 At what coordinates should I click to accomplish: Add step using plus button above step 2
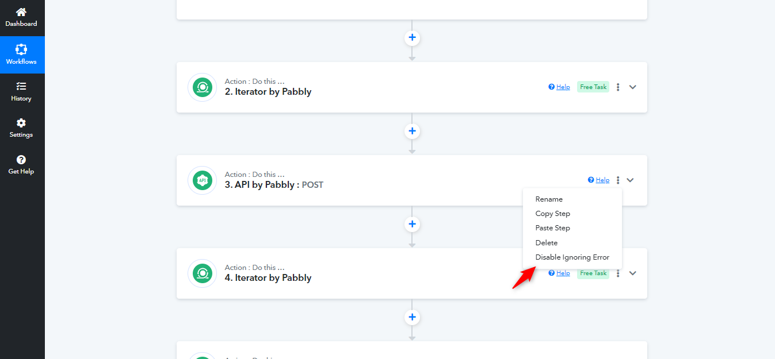pos(412,38)
